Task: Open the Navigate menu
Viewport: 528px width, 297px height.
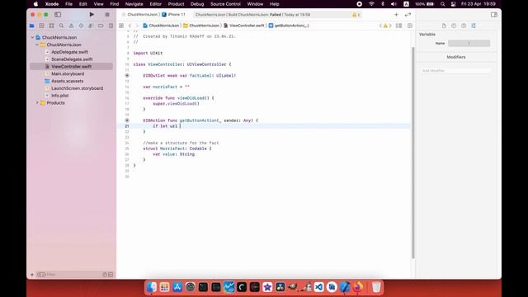Action: [x=134, y=4]
